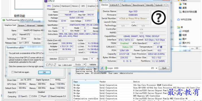This screenshot has height=101, width=202.
Task: Click the view layout icon in Explorer's right corner
Action: click(197, 48)
